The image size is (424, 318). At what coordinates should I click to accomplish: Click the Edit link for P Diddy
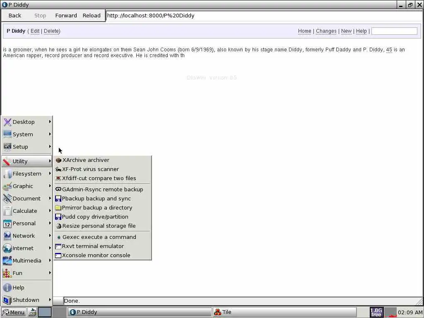coord(35,31)
